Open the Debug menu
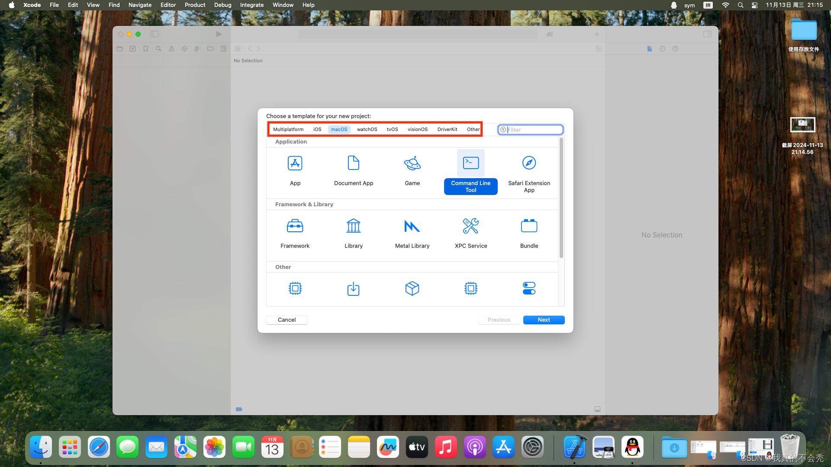 (x=223, y=5)
